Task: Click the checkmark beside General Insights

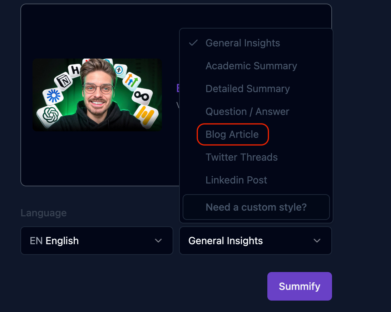Action: pyautogui.click(x=193, y=43)
